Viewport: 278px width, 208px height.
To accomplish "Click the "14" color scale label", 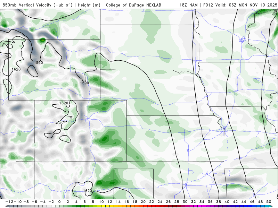I will coord(118,202).
